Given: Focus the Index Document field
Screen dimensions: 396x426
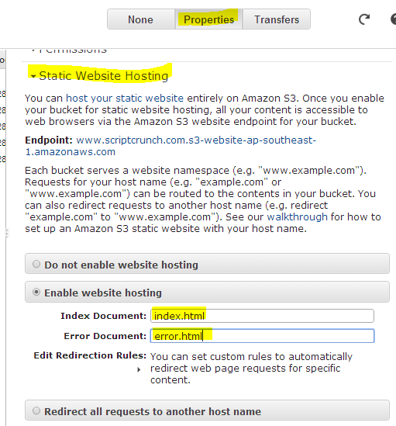Looking at the screenshot, I should (262, 316).
